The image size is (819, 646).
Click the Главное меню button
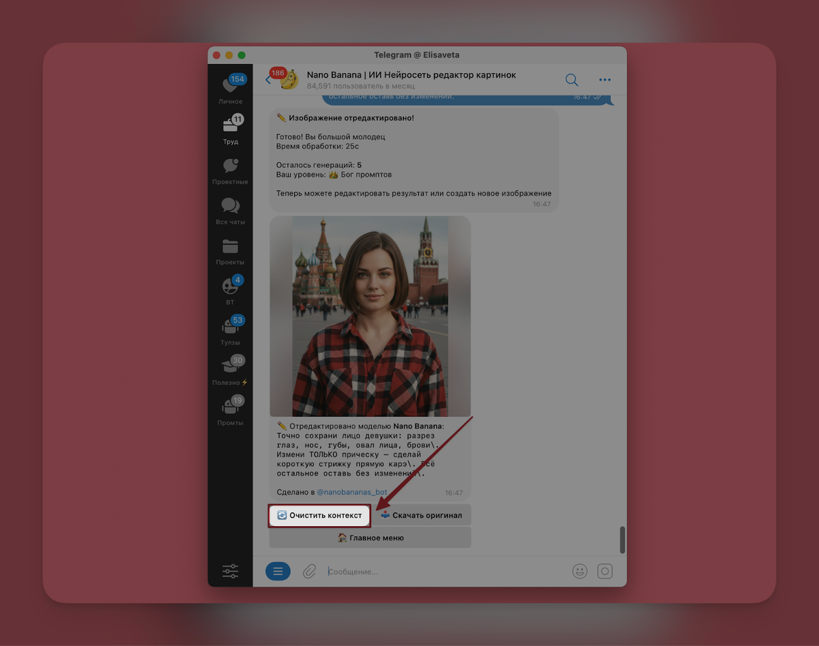[371, 538]
